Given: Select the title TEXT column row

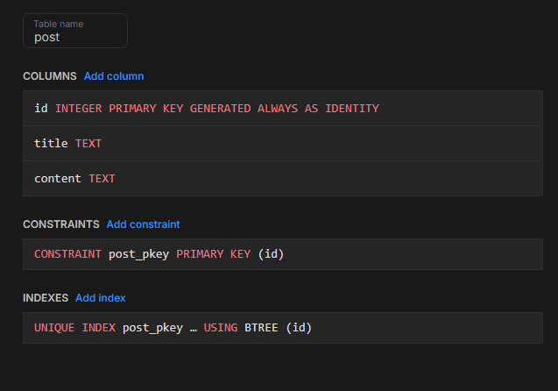Looking at the screenshot, I should [283, 143].
